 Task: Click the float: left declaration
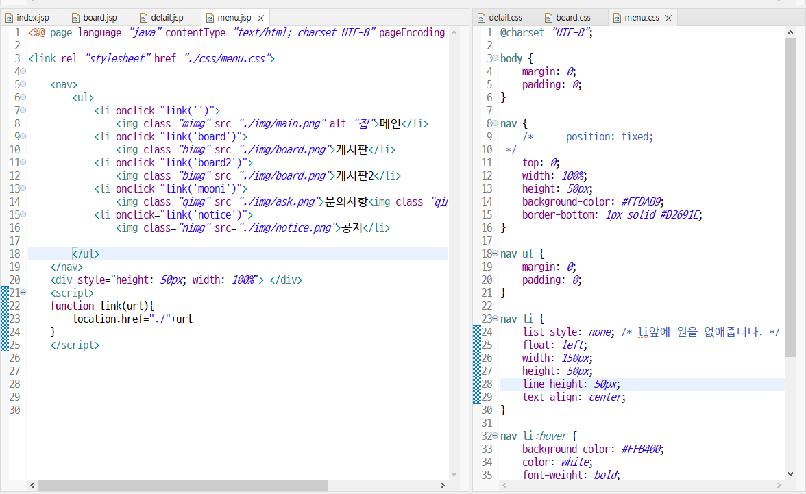point(554,345)
